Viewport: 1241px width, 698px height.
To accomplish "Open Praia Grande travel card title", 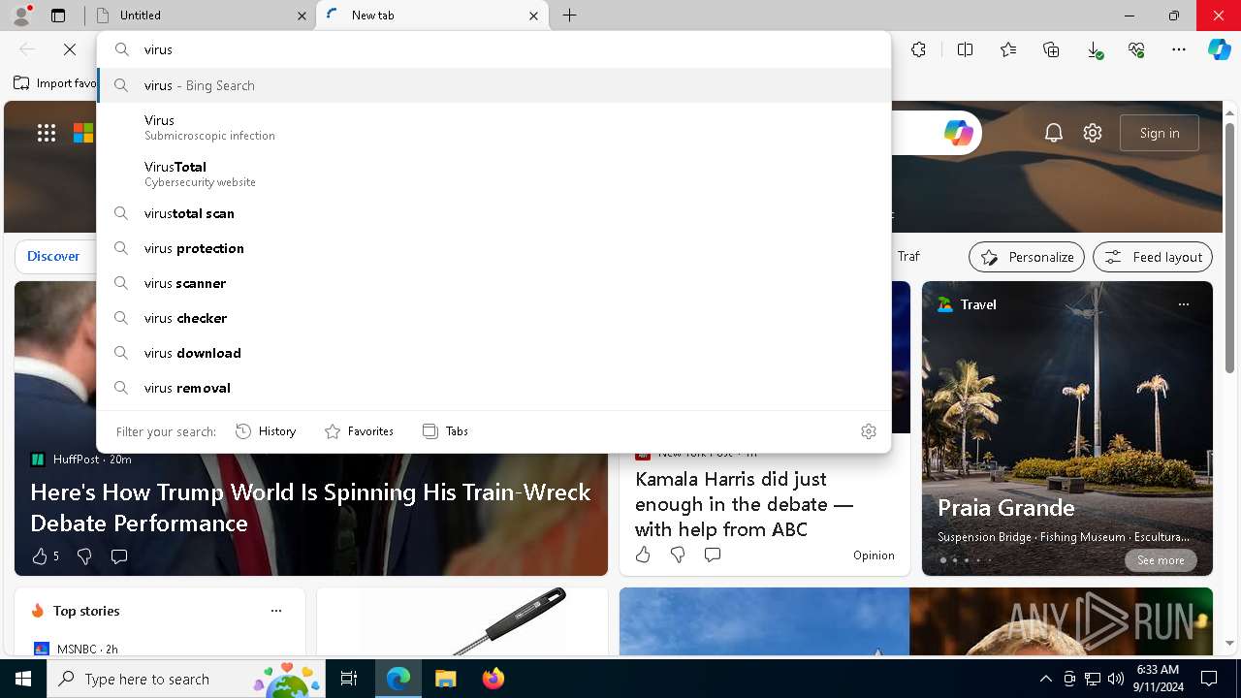I will pos(1005,507).
